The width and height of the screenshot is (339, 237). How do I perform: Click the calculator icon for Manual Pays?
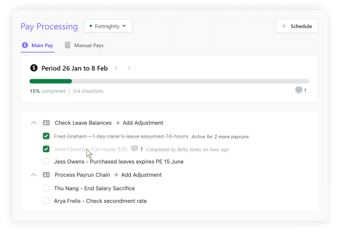68,45
